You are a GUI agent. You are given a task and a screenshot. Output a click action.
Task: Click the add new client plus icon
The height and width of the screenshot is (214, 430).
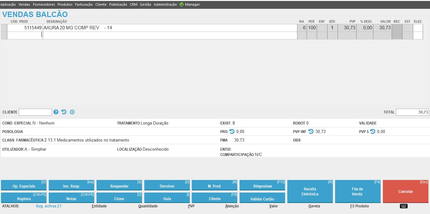point(72,112)
